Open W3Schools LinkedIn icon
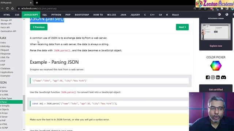 pyautogui.click(x=218, y=78)
